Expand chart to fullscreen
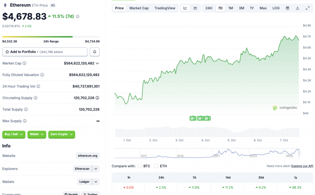315x195 pixels. pyautogui.click(x=308, y=8)
